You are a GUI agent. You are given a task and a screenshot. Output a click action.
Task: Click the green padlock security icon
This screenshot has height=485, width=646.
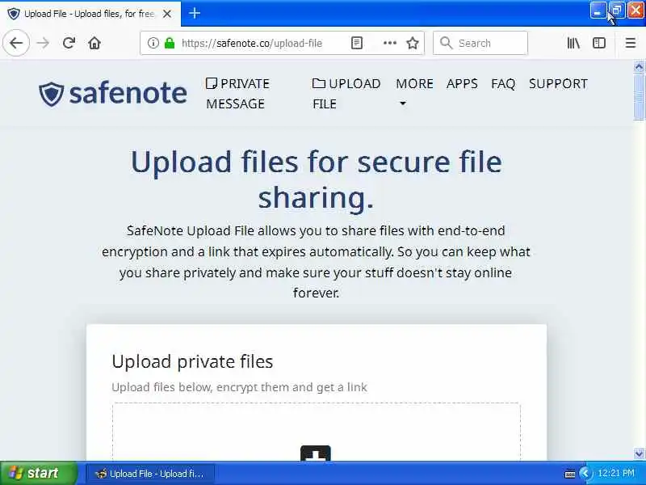coord(170,43)
